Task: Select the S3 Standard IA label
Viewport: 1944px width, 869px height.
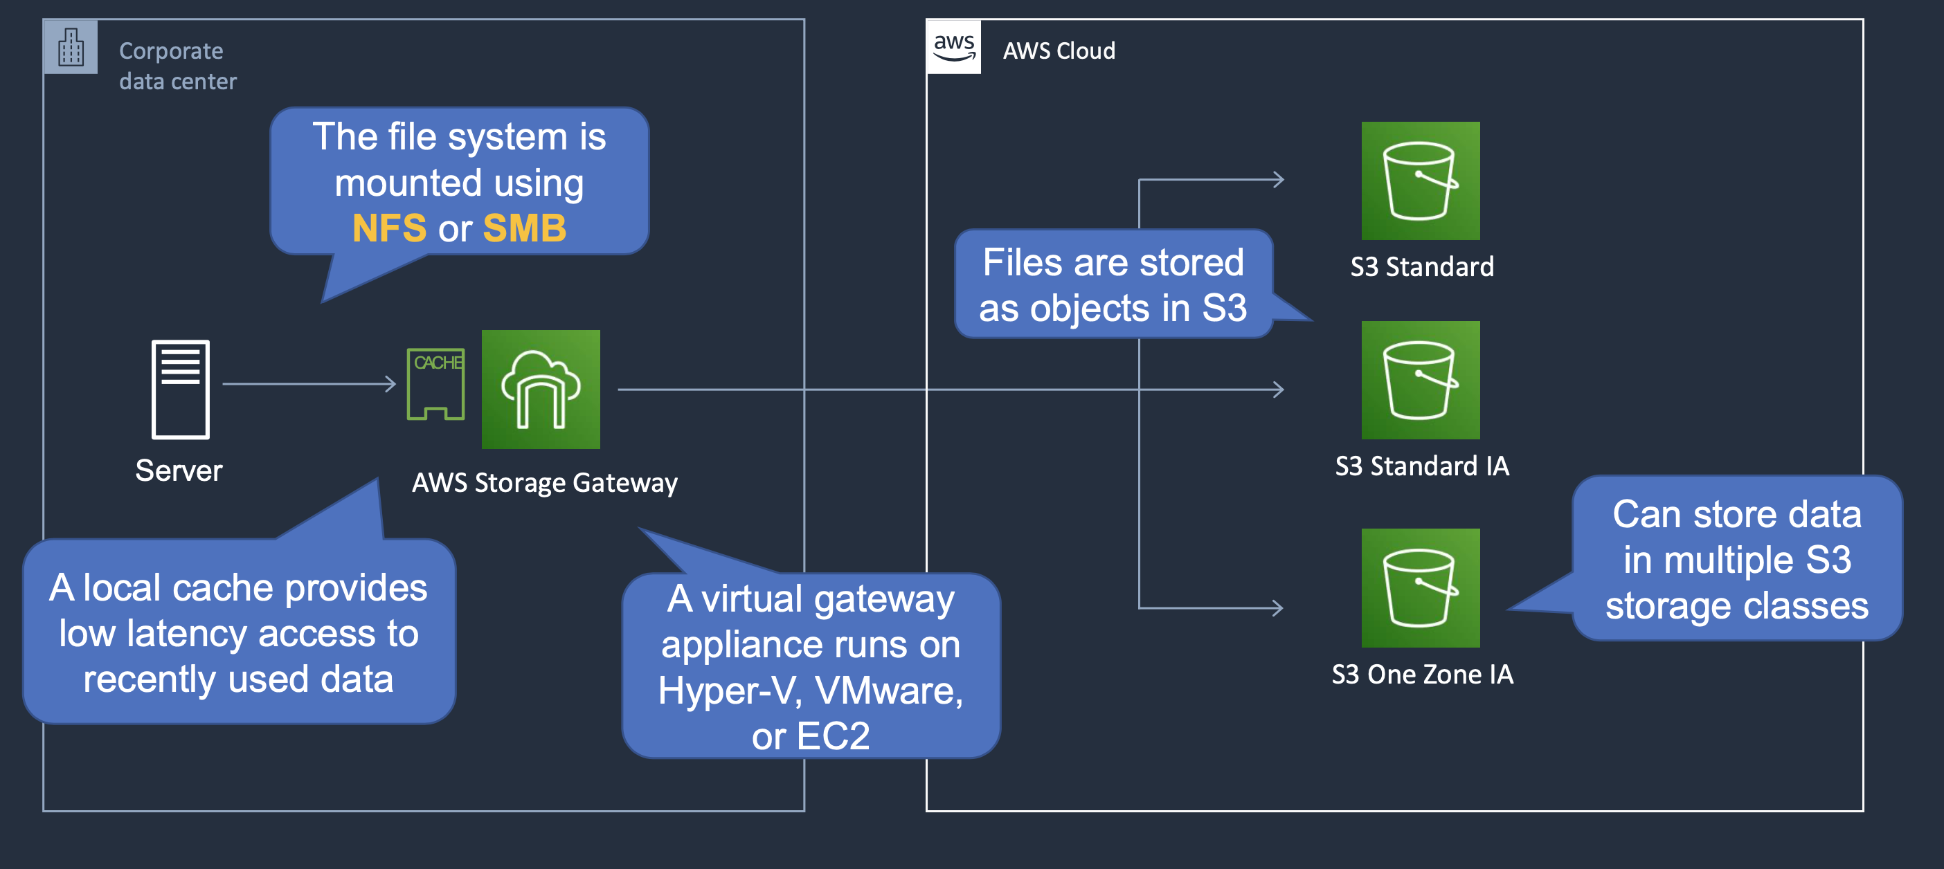Action: point(1422,466)
